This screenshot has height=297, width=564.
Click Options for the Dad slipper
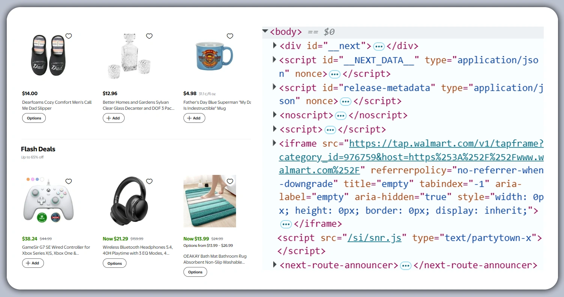[x=34, y=118]
